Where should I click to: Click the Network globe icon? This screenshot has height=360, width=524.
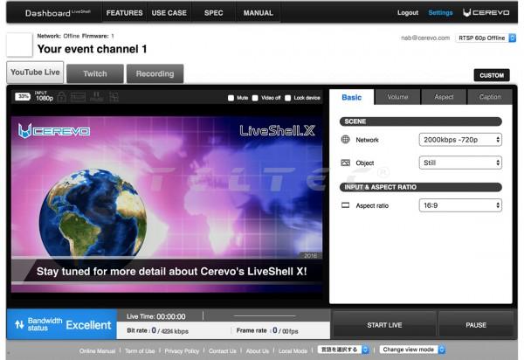coord(346,140)
